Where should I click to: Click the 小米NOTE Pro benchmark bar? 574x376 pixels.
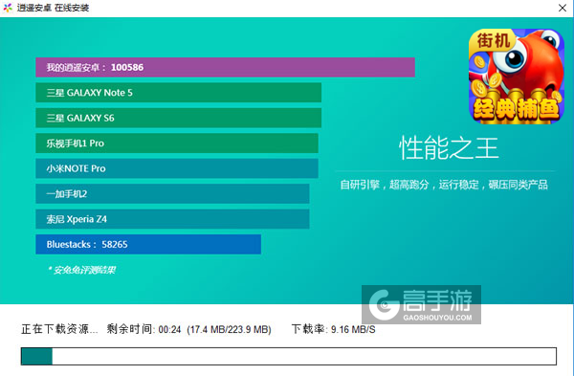click(177, 168)
